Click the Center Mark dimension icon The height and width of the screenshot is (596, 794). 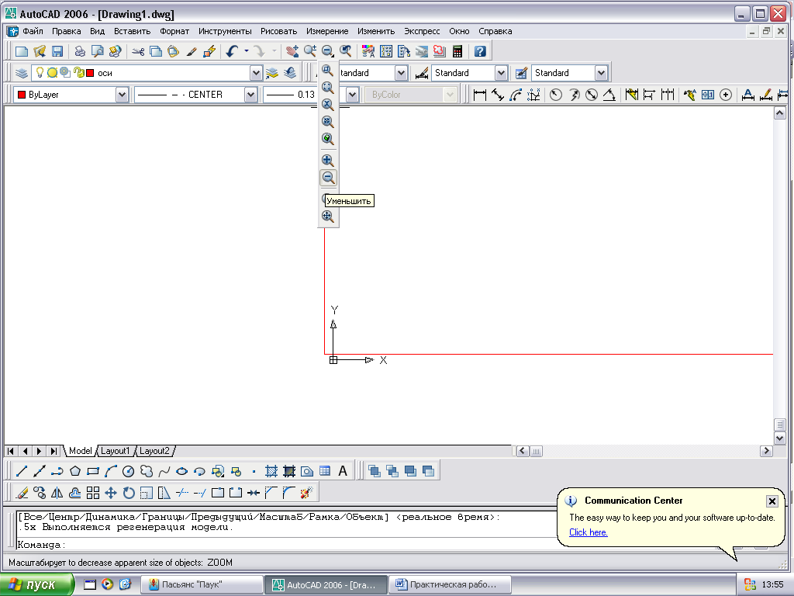(726, 95)
